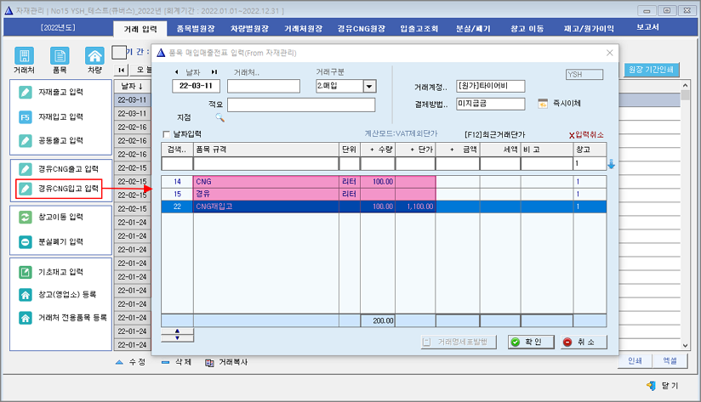The image size is (701, 402).
Task: Click the 적요 input field
Action: click(x=301, y=105)
